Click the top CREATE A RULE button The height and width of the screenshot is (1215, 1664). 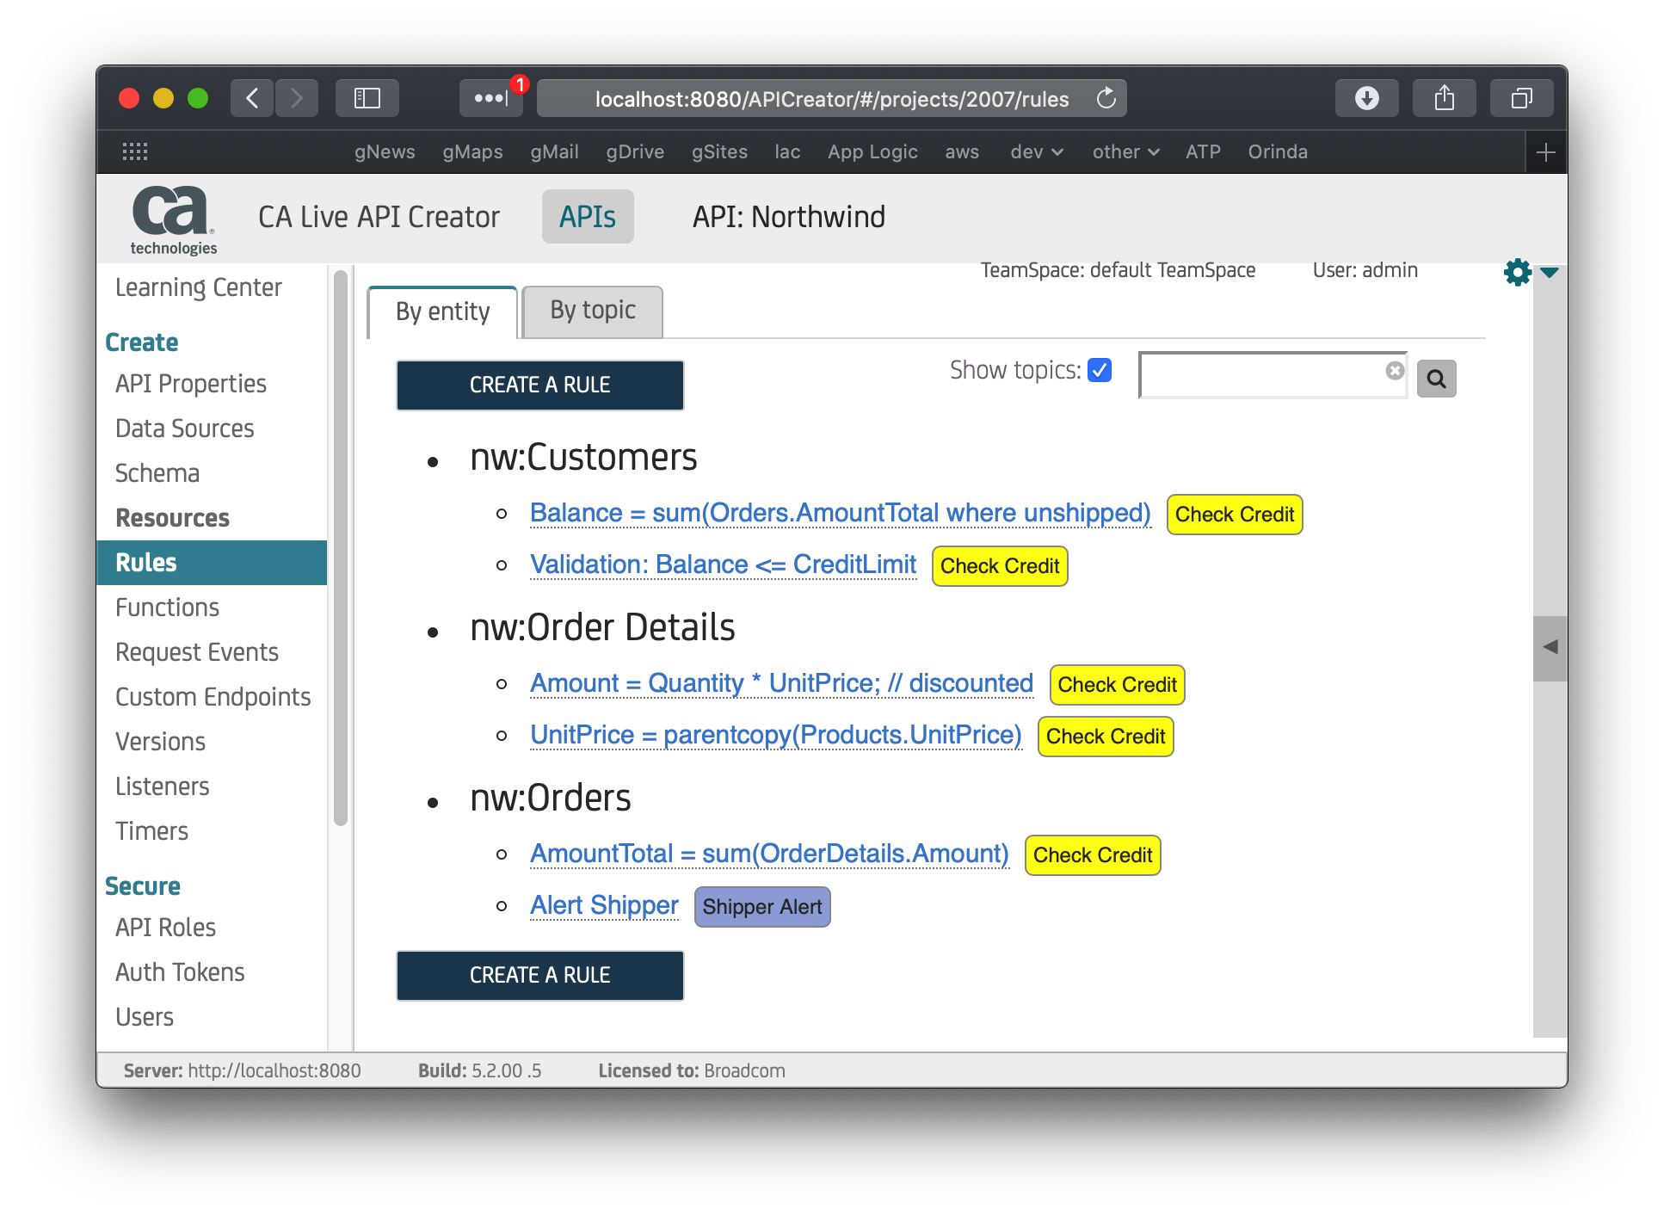click(x=539, y=385)
